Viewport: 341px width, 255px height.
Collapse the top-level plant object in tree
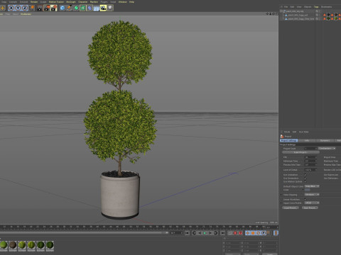[x=281, y=11]
